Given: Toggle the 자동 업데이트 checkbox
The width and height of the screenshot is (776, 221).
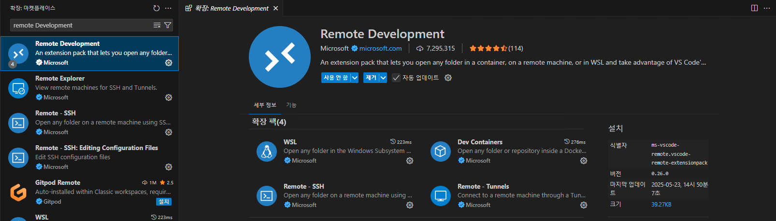Looking at the screenshot, I should point(396,78).
